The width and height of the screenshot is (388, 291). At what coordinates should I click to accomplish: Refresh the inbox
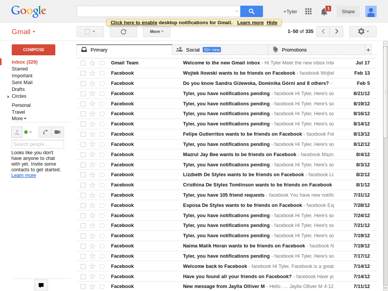(x=123, y=31)
